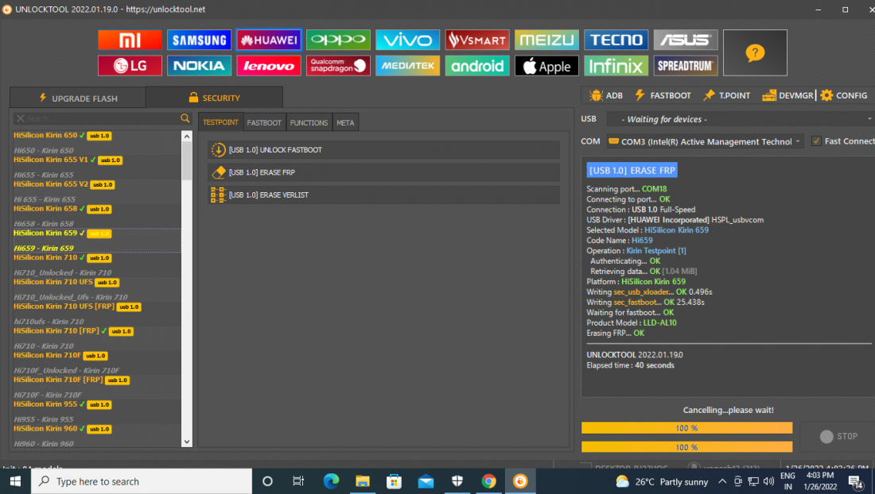Select the Android platform icon

click(x=477, y=66)
